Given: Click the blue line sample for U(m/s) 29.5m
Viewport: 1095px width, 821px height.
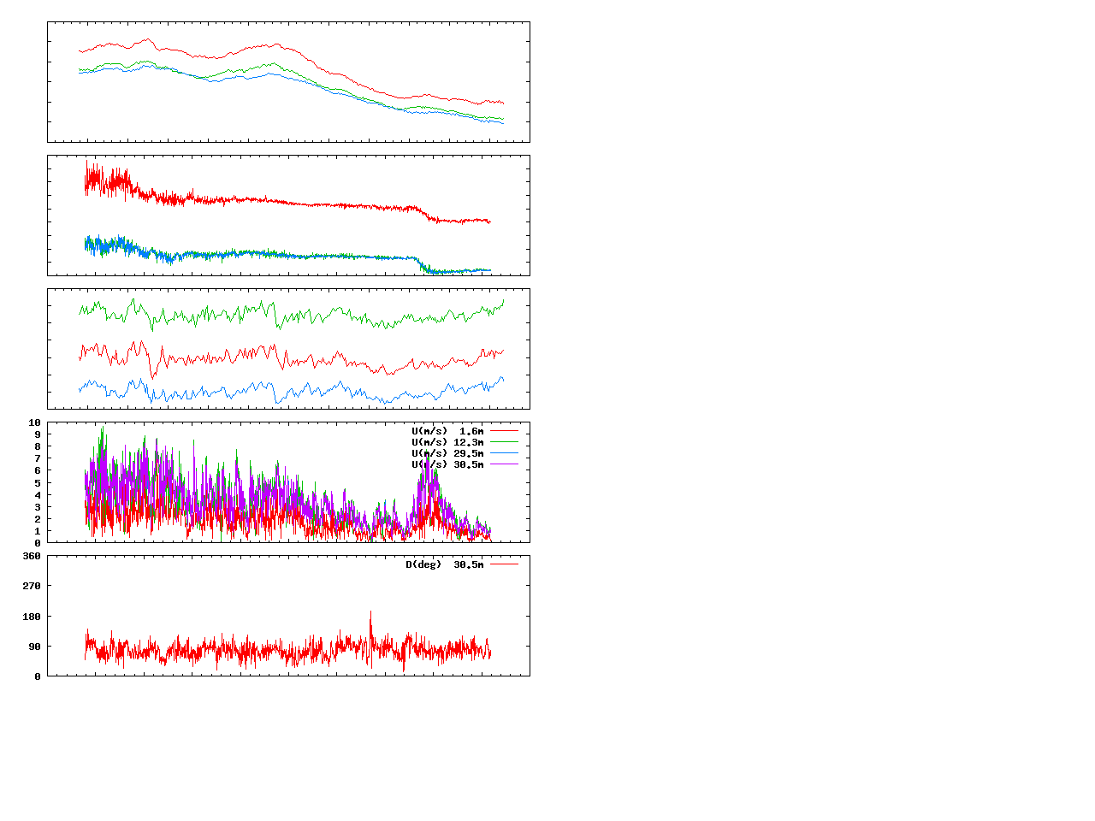Looking at the screenshot, I should pos(504,453).
